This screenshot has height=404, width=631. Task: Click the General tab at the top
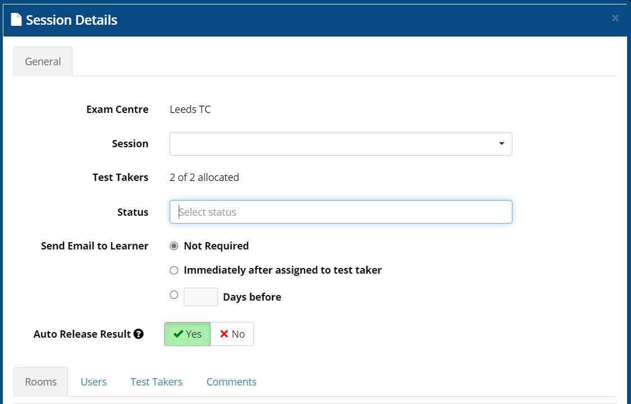click(43, 61)
